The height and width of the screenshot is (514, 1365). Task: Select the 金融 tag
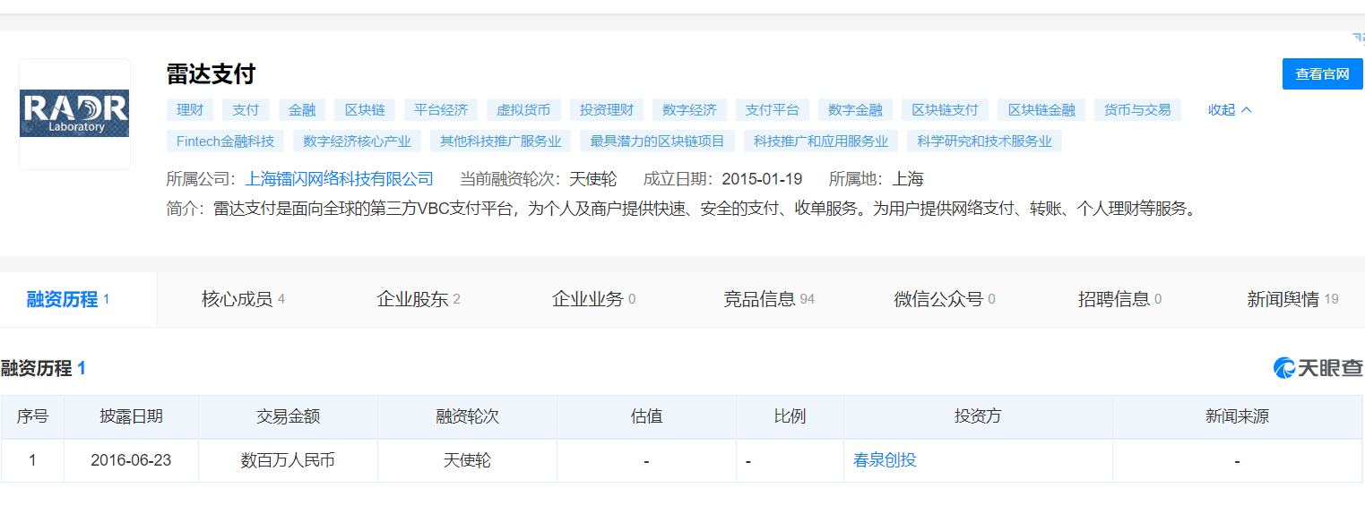point(302,110)
